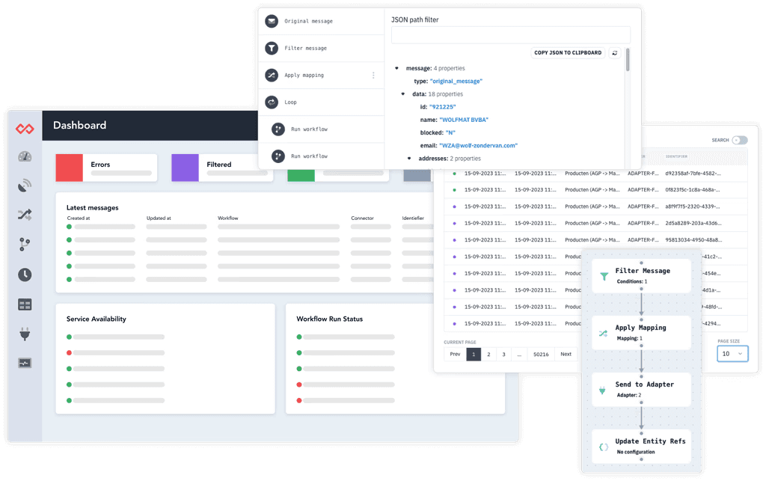Click the name value "WOLFMAT BVBA"
The width and height of the screenshot is (766, 481).
pos(464,120)
